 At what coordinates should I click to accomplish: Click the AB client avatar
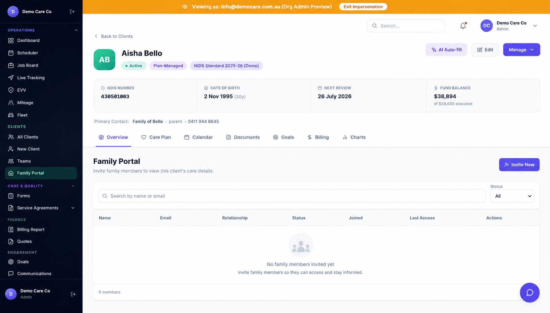(104, 59)
